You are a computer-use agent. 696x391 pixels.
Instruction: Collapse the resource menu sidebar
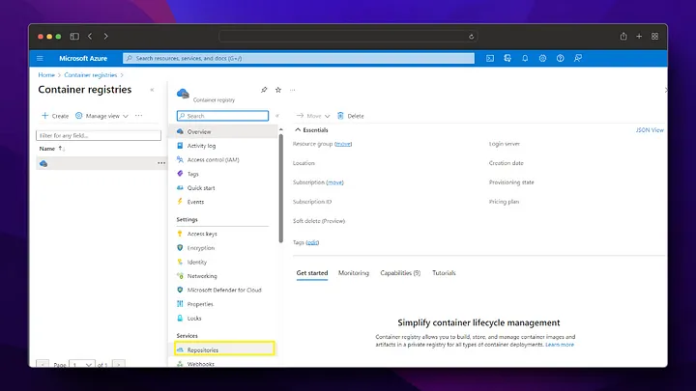tap(277, 116)
